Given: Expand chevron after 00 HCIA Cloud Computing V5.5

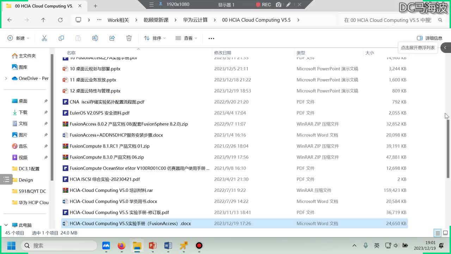Looking at the screenshot, I should [298, 20].
